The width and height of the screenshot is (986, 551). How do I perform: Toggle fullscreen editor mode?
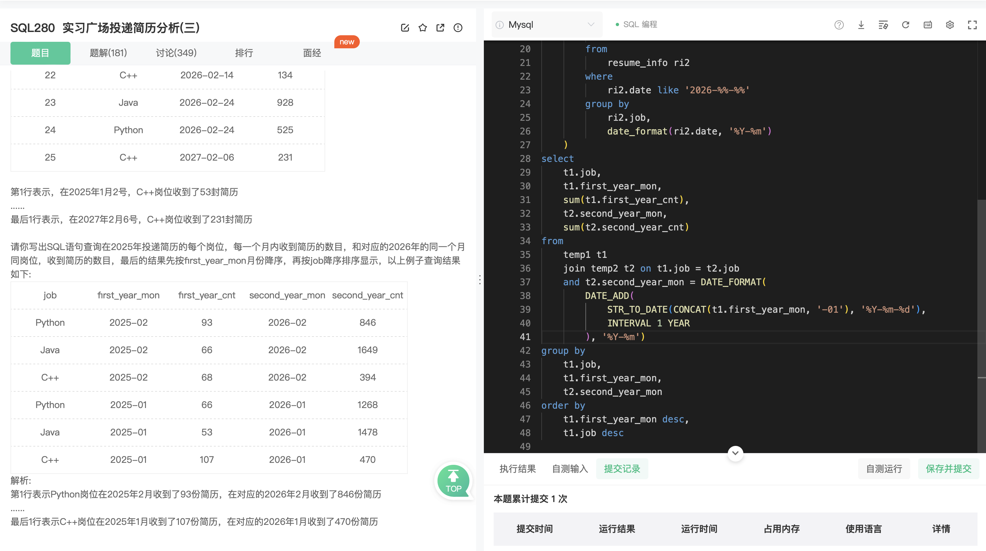click(972, 25)
